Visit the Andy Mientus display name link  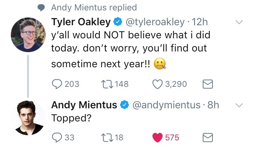pyautogui.click(x=84, y=105)
